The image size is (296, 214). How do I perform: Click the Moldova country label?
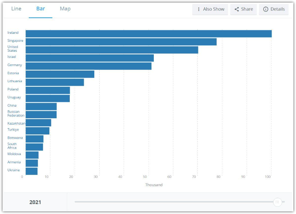(14, 154)
